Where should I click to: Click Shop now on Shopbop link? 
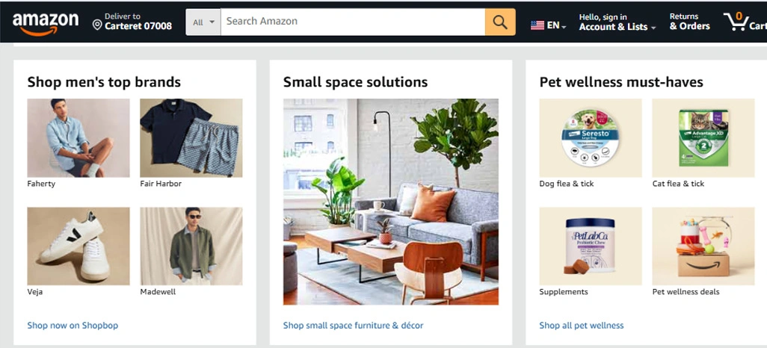click(x=73, y=325)
